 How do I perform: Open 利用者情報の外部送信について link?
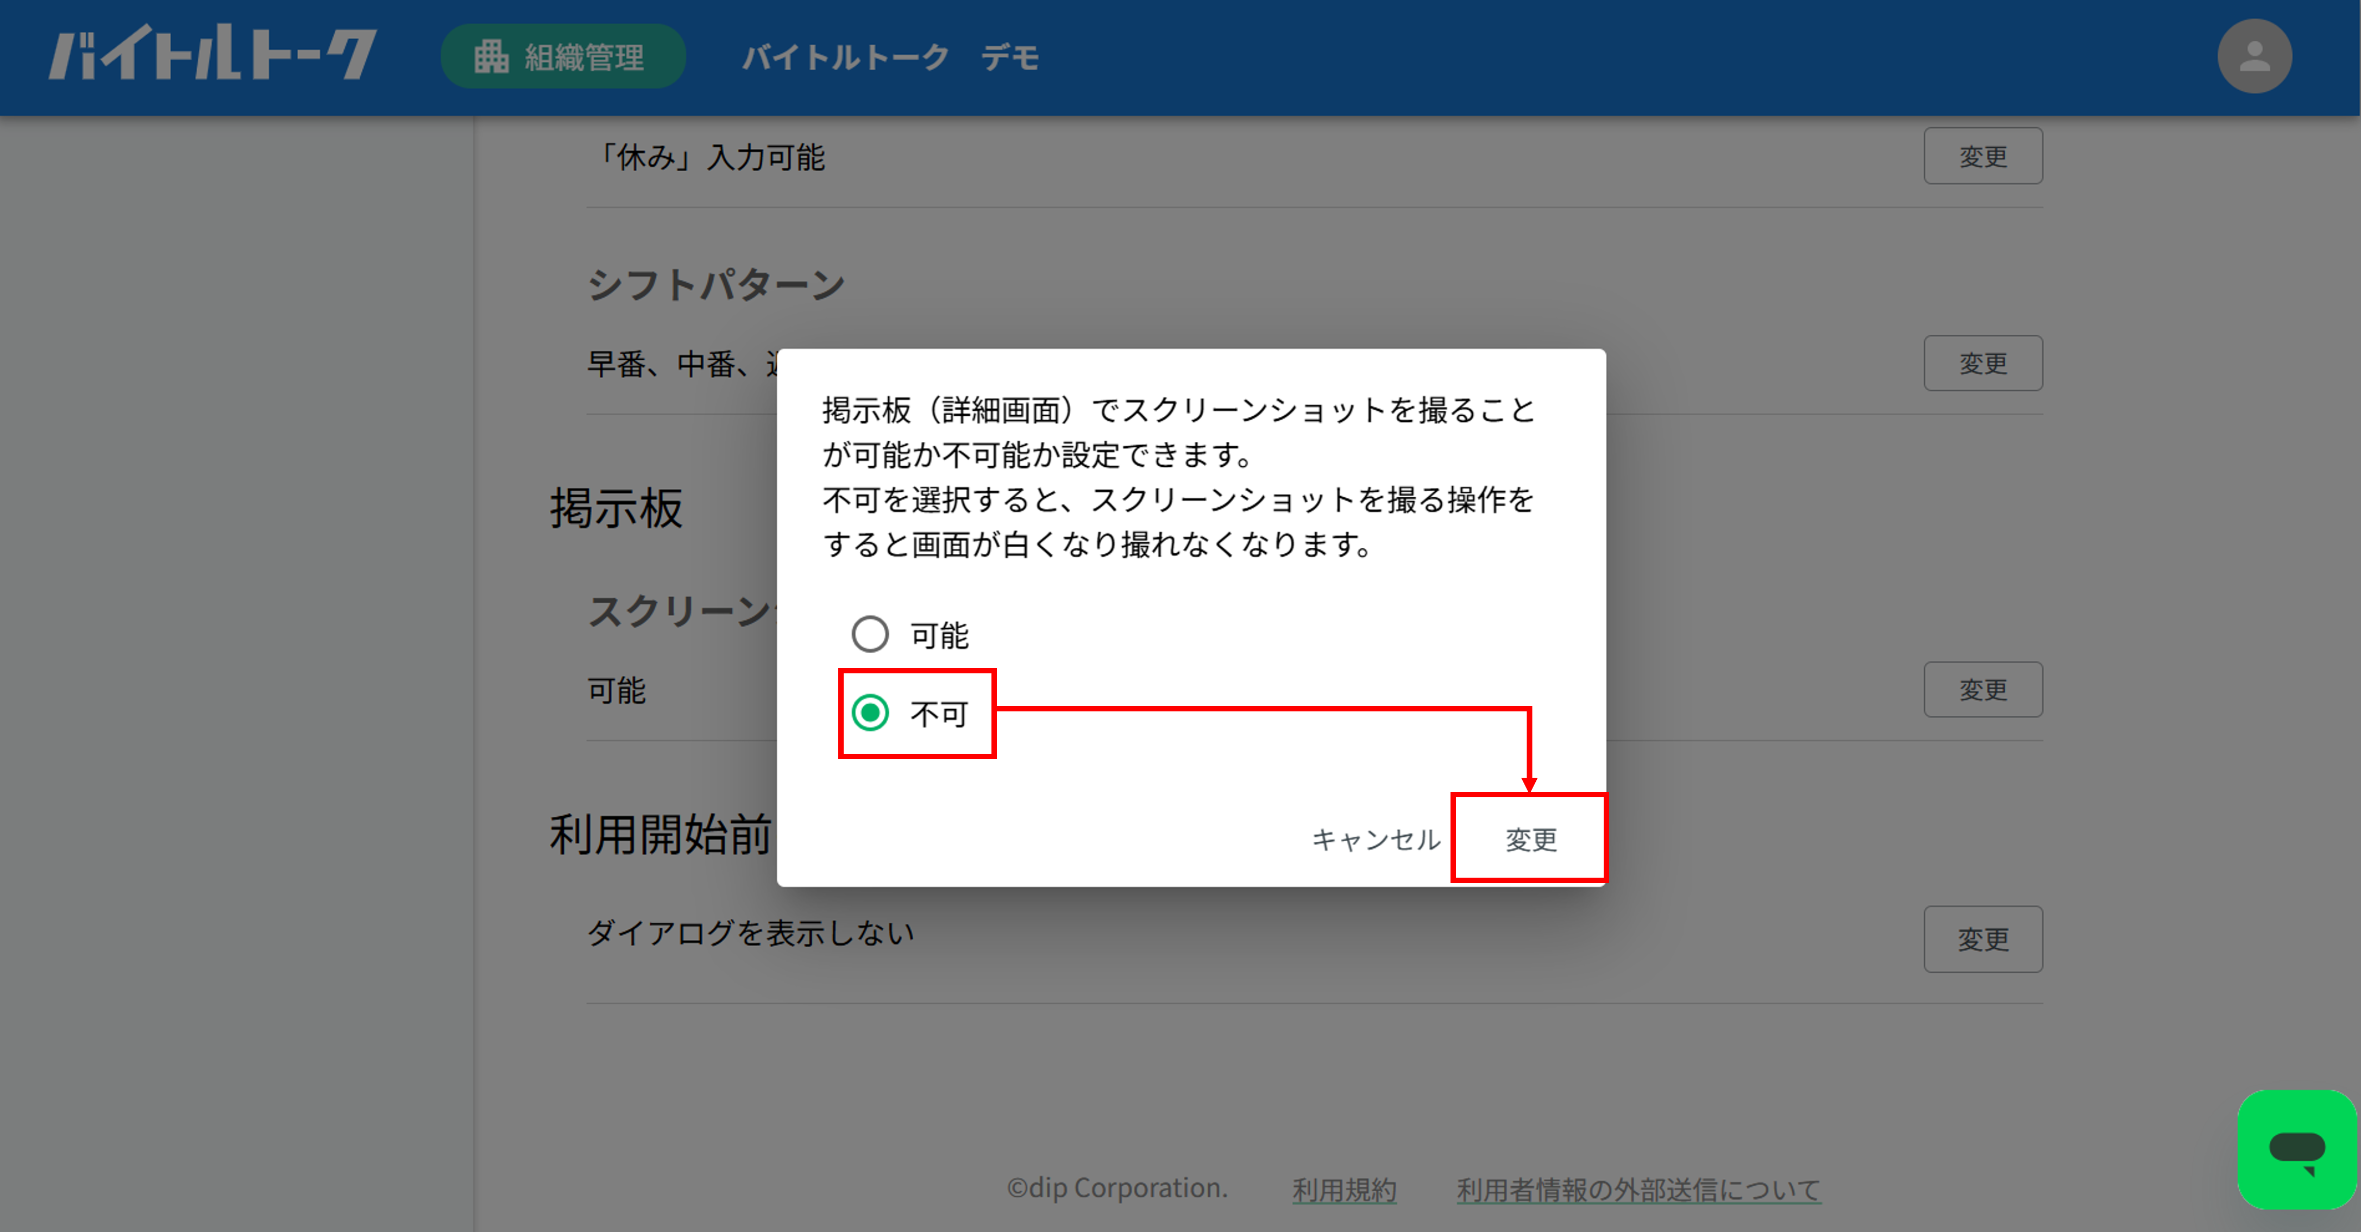(x=1638, y=1189)
